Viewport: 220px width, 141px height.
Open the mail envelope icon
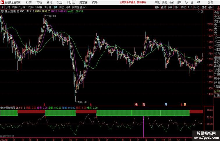point(198,2)
